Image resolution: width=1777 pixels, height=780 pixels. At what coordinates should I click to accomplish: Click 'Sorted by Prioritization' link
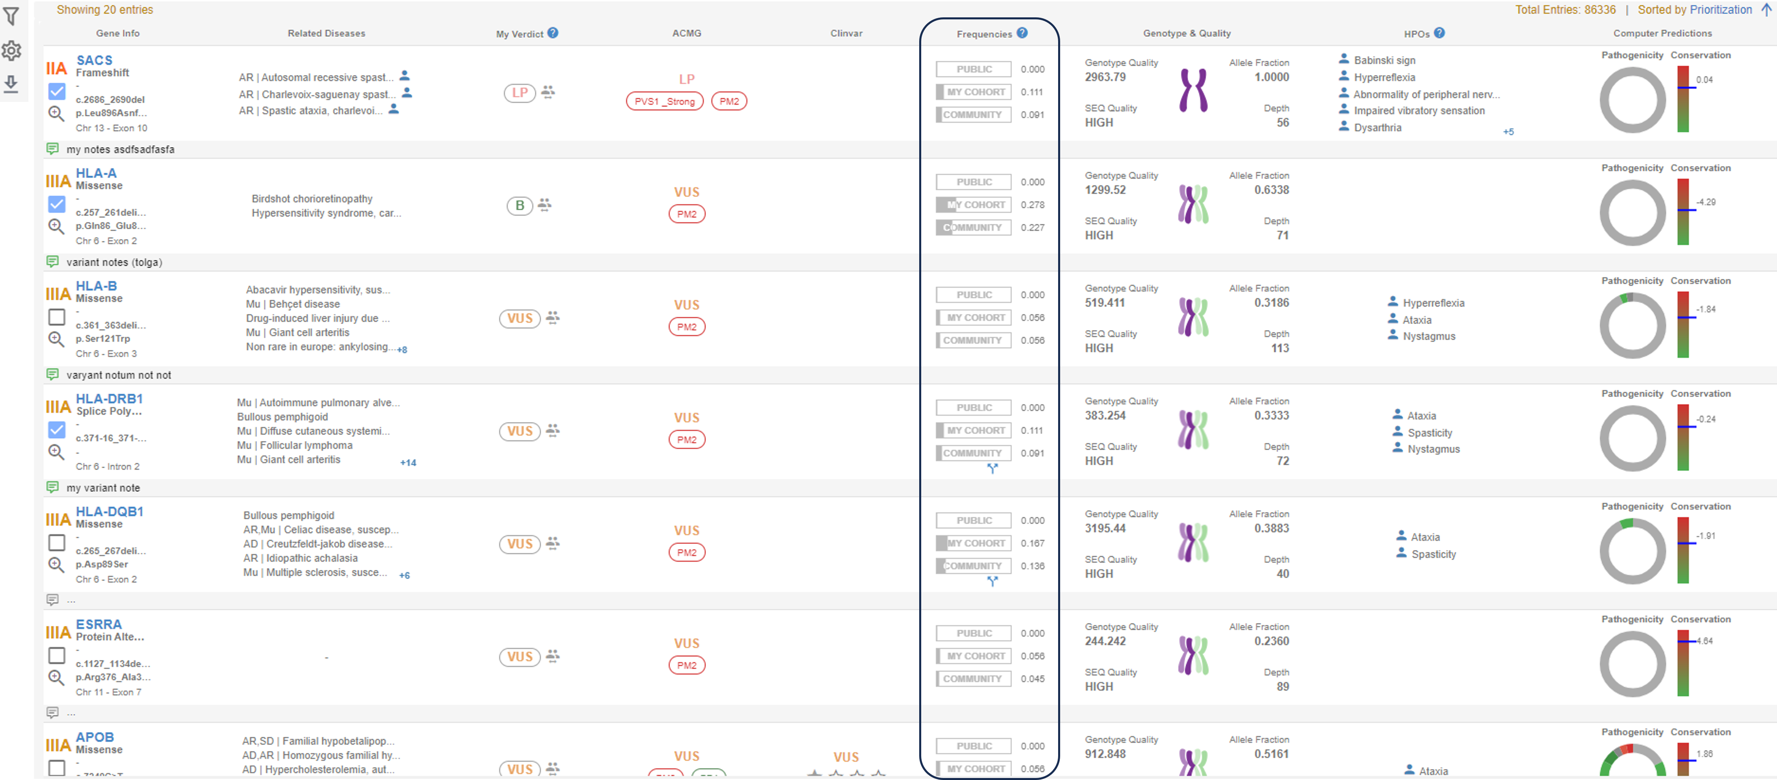coord(1695,10)
